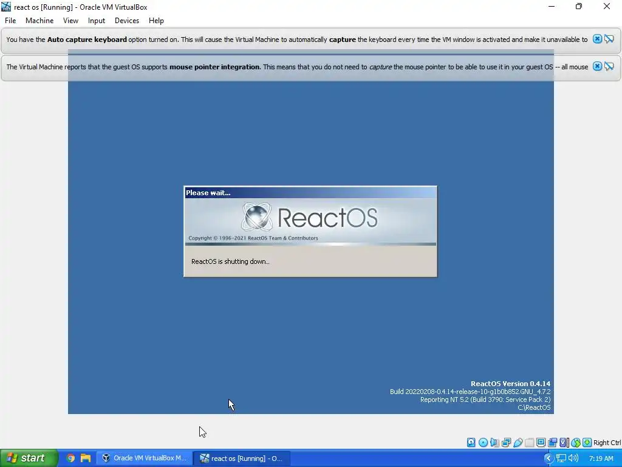Click the display indicator icon
Viewport: 622px width, 467px height.
[x=541, y=443]
